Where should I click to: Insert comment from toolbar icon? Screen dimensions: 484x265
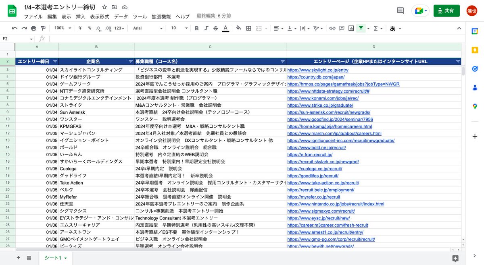point(342,28)
